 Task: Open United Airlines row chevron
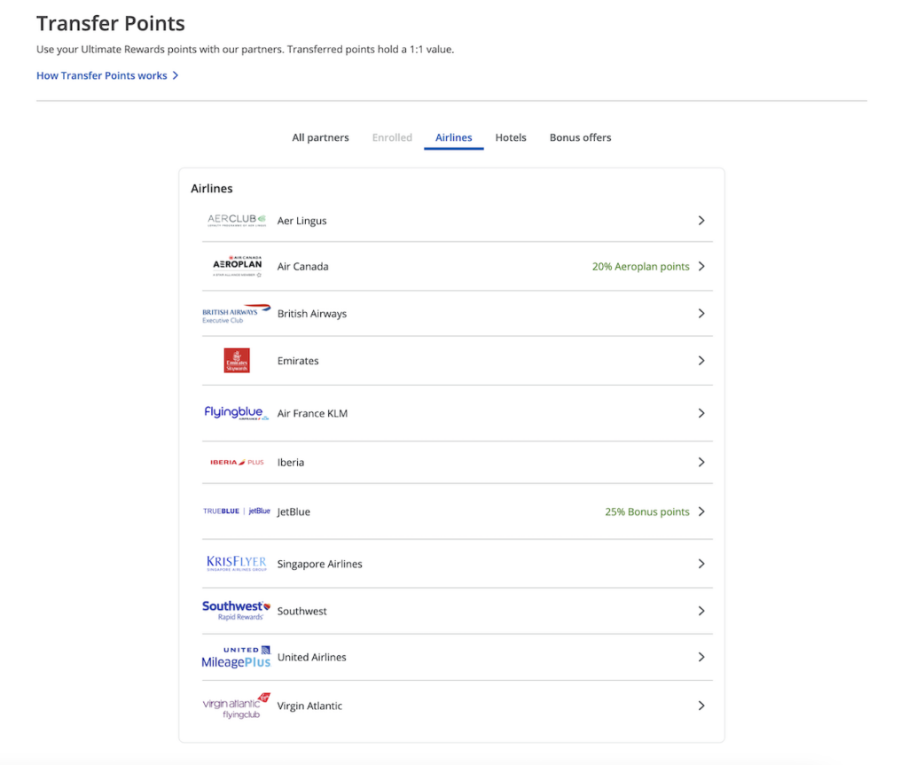coord(701,657)
